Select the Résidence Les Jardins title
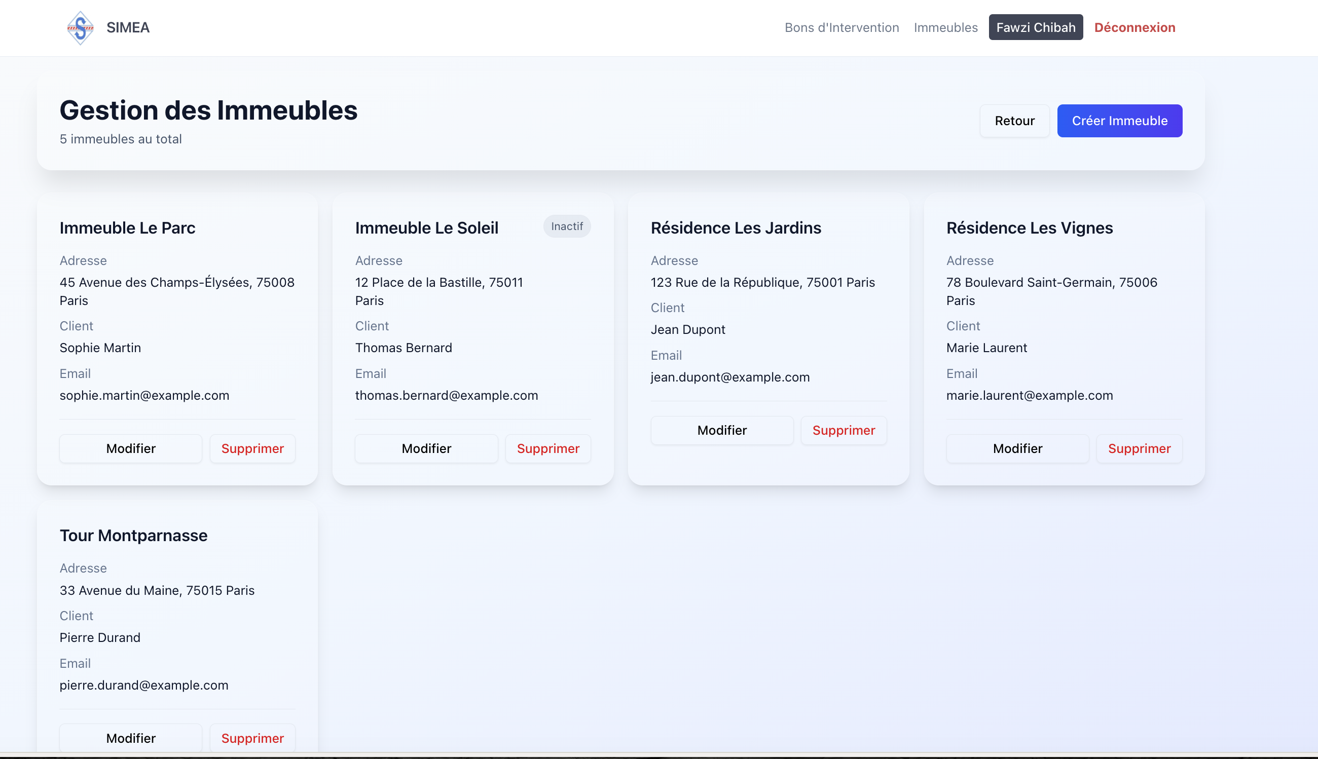The image size is (1318, 759). point(736,228)
